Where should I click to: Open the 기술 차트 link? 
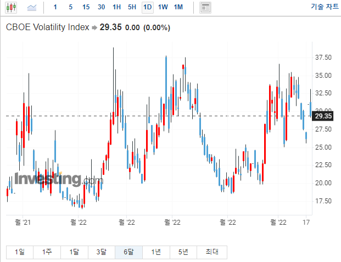325,7
